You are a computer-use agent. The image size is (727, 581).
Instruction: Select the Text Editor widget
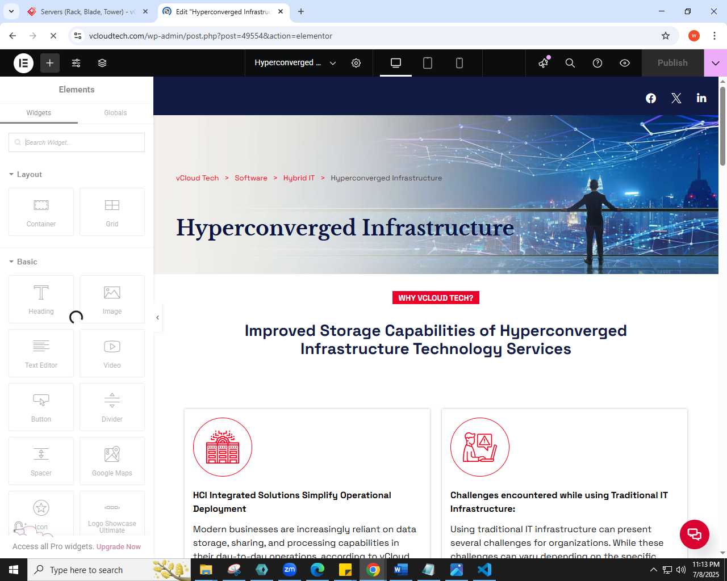pyautogui.click(x=41, y=353)
